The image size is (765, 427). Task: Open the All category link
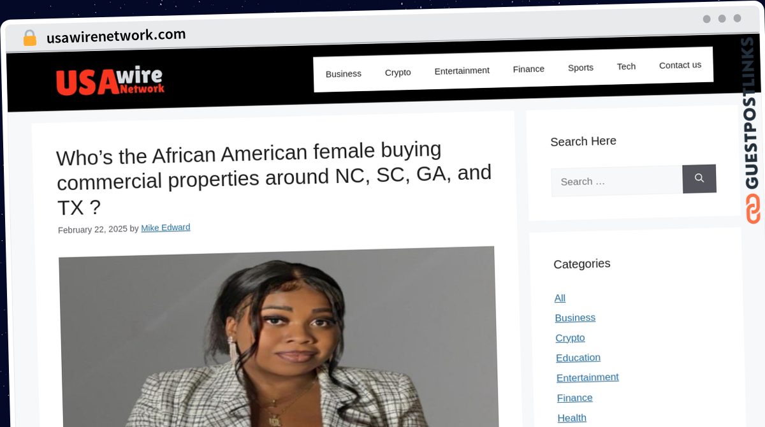pyautogui.click(x=560, y=298)
